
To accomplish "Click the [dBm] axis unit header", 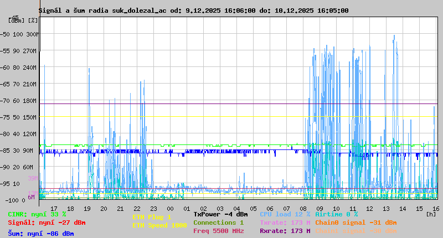I will [16, 20].
